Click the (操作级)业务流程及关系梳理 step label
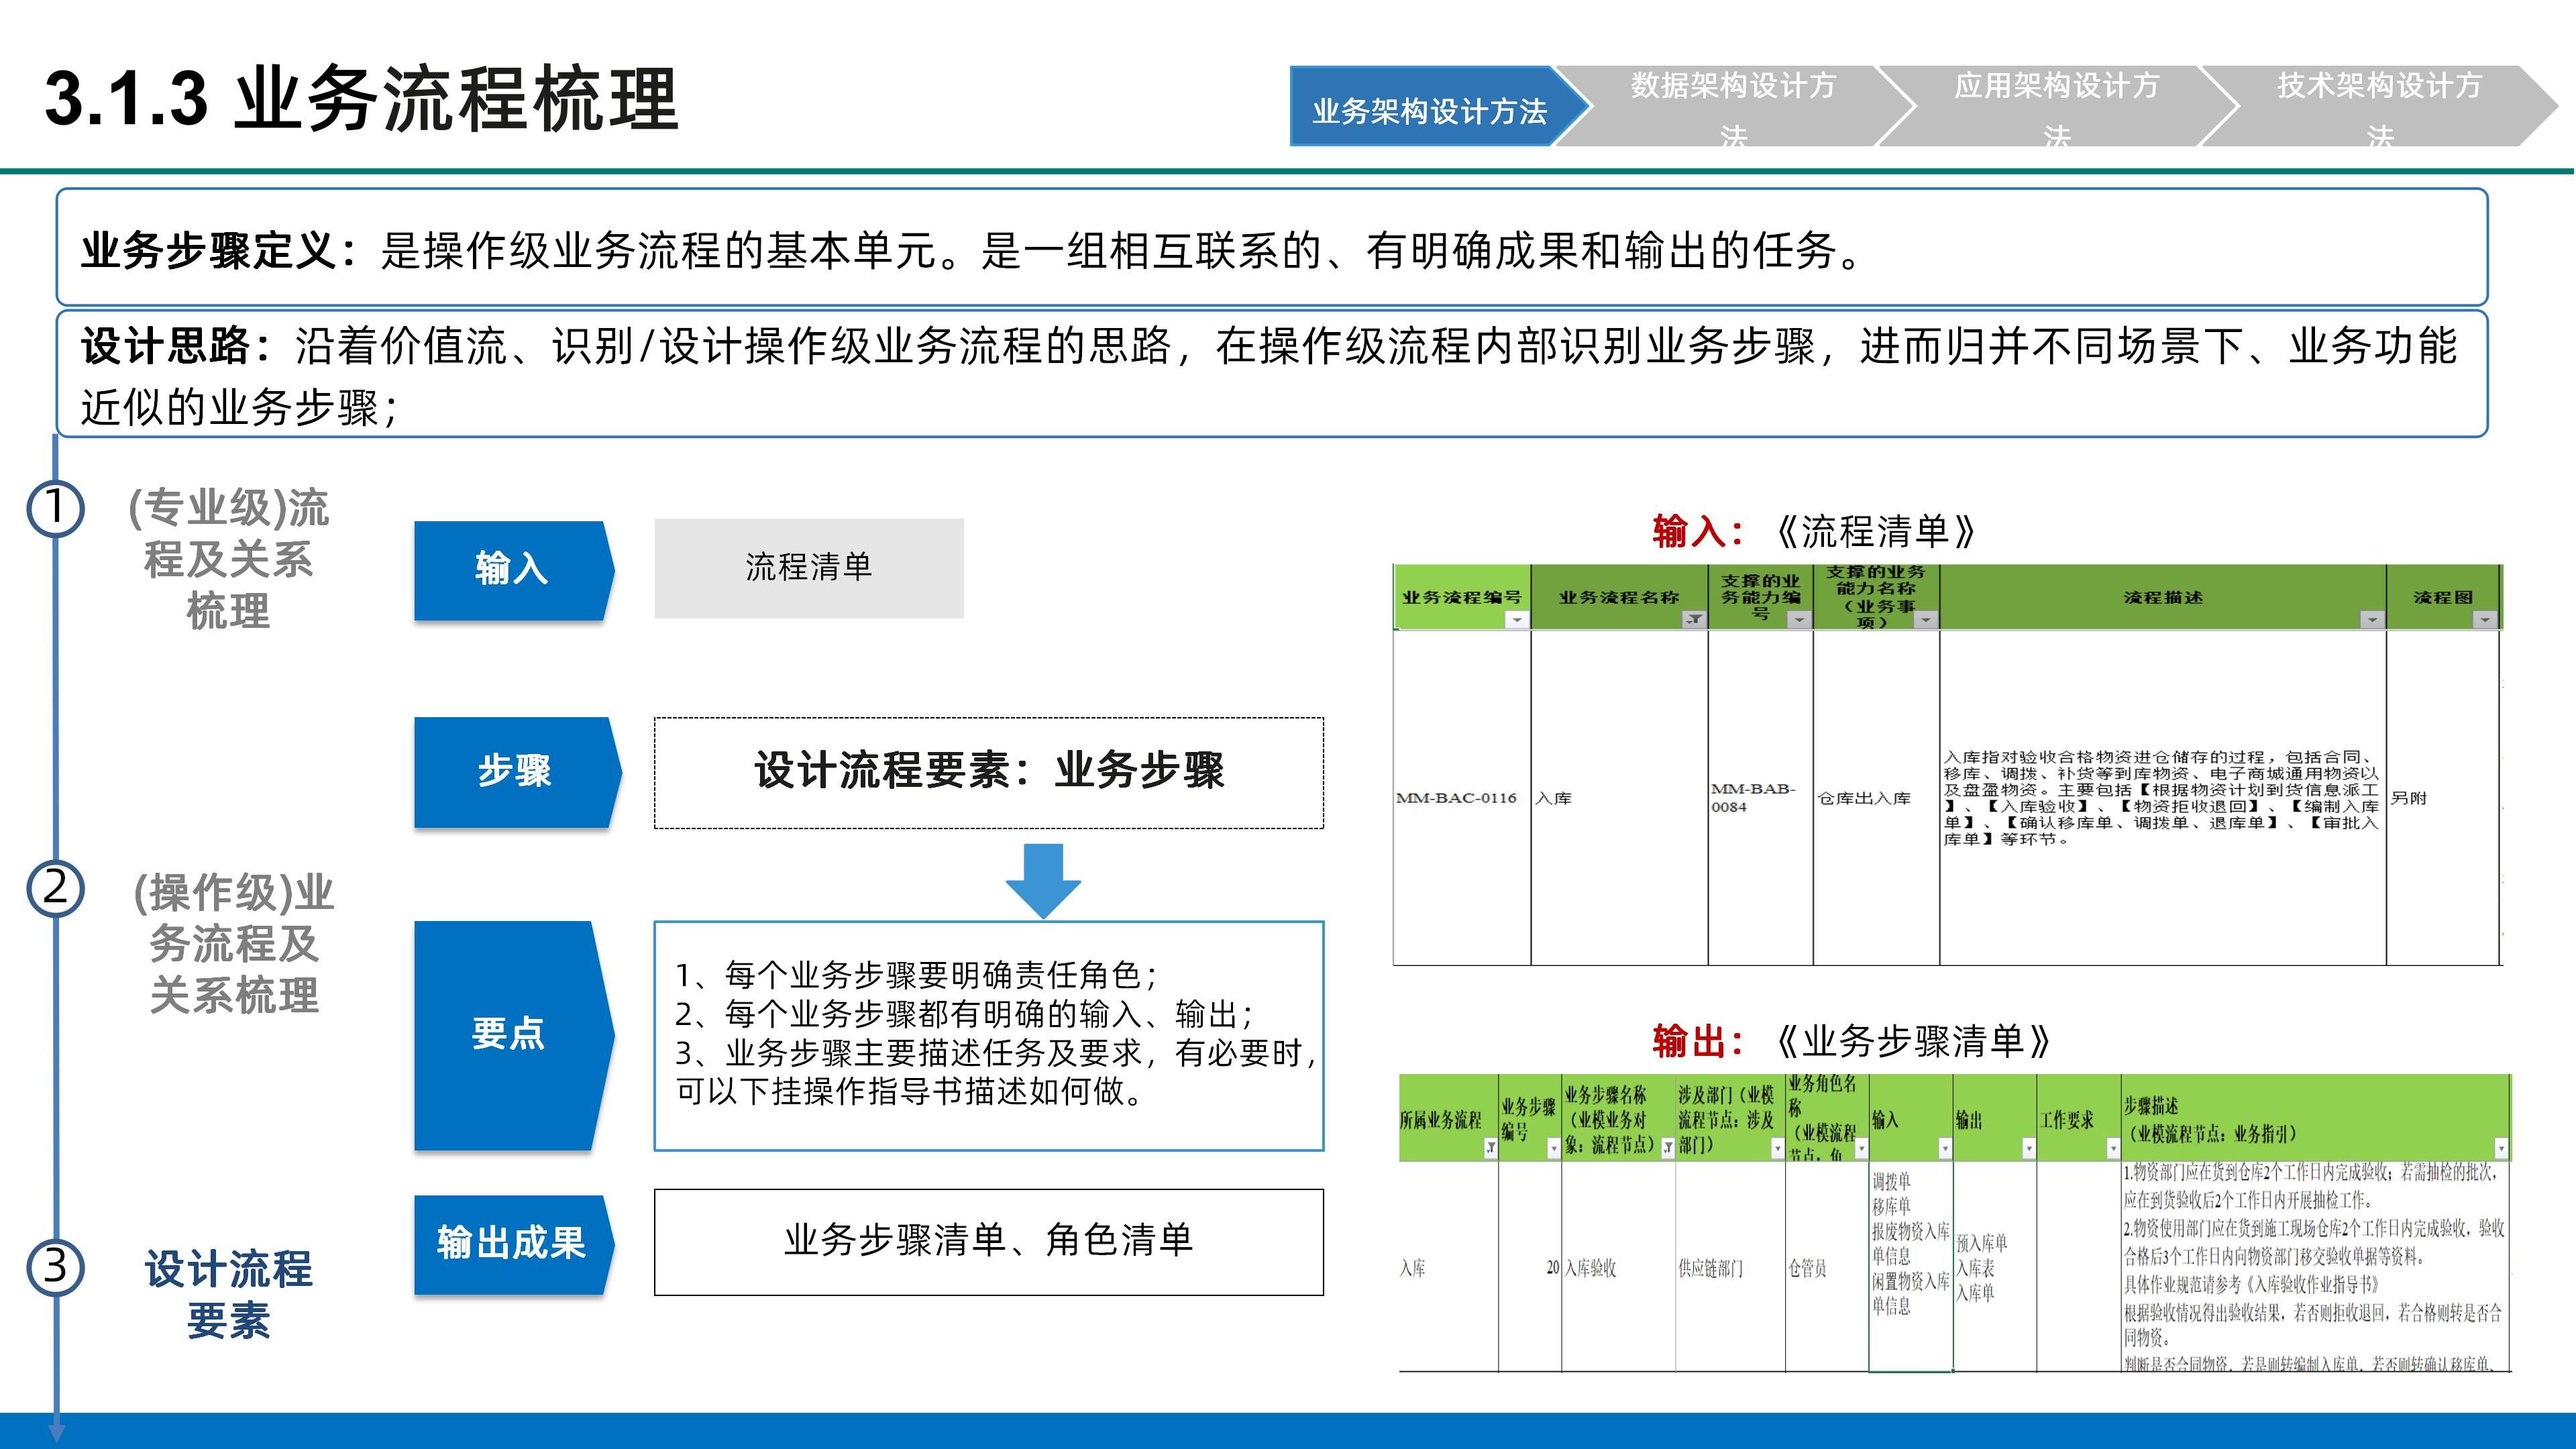The image size is (2576, 1449). (233, 943)
